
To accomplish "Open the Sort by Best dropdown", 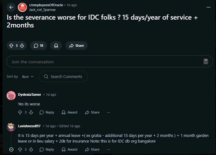I will point(28,77).
